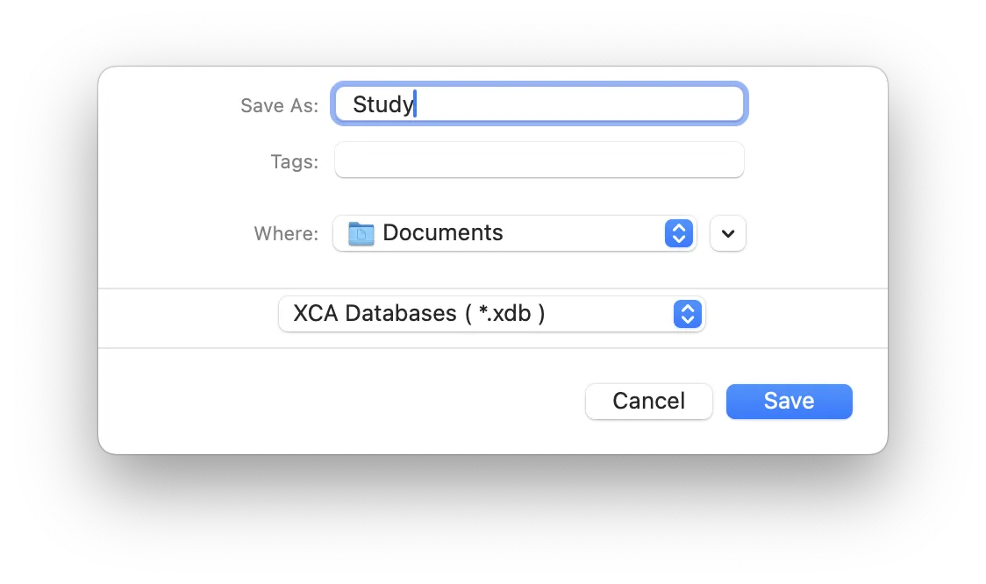Screen dimensions: 986x584
Task: Focus the Save As filename field
Action: (539, 104)
